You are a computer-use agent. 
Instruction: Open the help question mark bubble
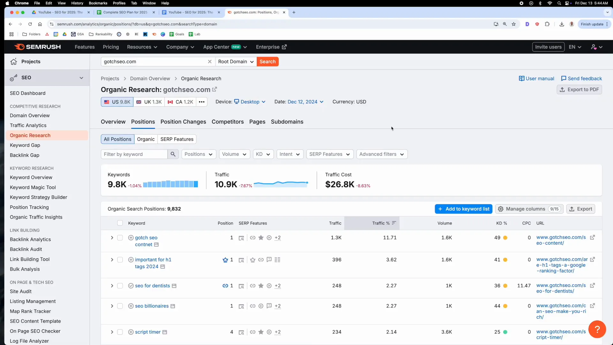[597, 329]
